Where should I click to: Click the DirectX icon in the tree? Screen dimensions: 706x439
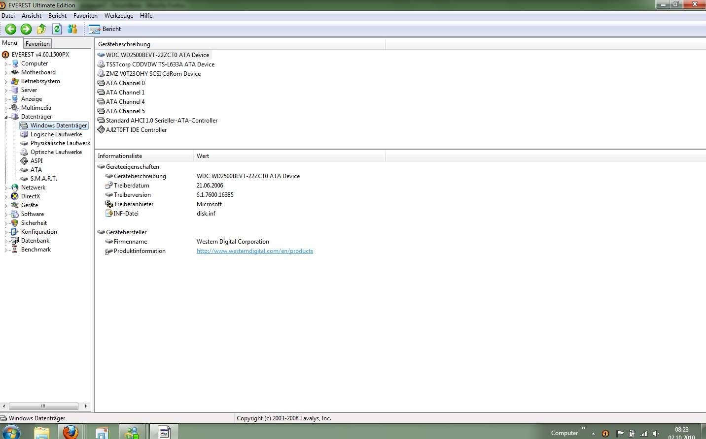(x=15, y=196)
